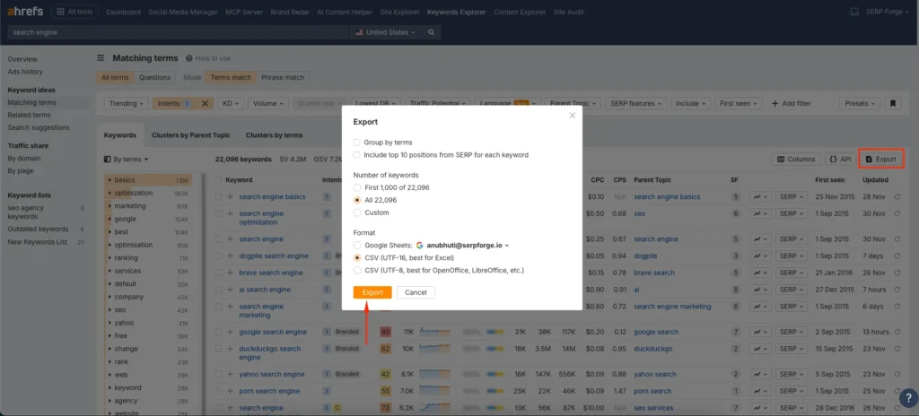Select the Questions tab
This screenshot has height=416, width=919.
pos(154,77)
